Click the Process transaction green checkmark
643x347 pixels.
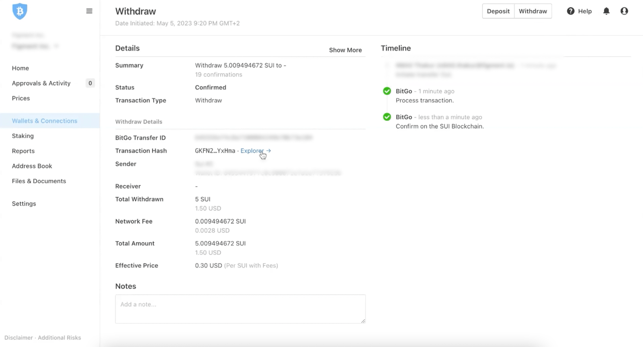pos(387,91)
